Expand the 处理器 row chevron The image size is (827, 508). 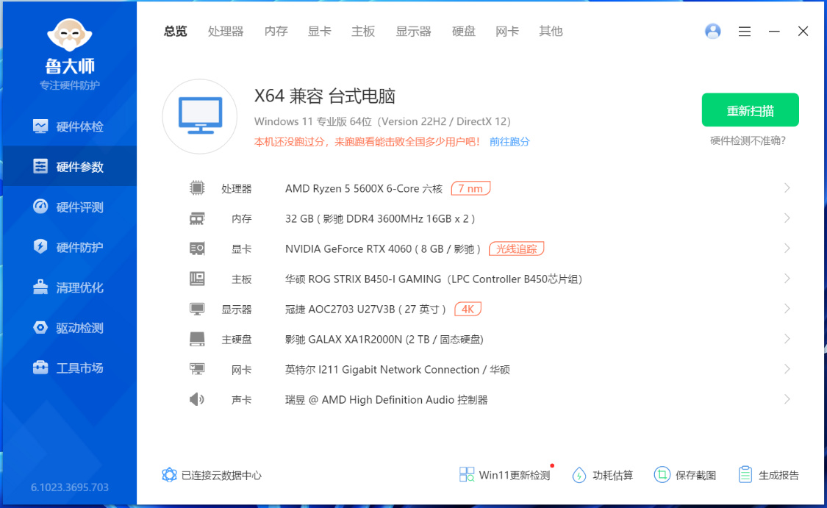pos(787,187)
